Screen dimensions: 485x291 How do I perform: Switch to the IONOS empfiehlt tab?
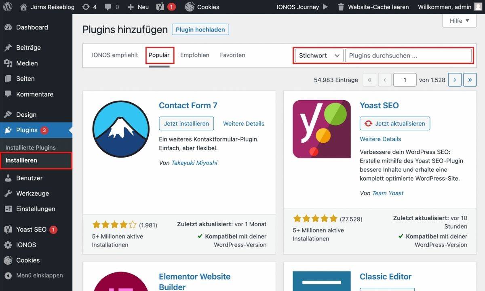tap(115, 55)
